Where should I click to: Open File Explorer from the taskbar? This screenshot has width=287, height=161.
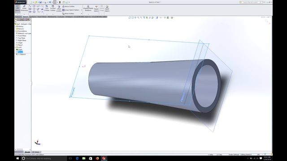(x=84, y=158)
